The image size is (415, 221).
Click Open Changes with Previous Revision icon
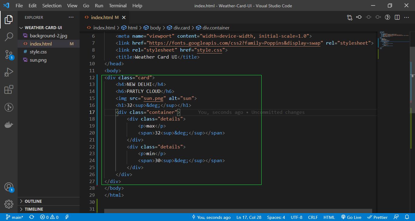pyautogui.click(x=359, y=17)
